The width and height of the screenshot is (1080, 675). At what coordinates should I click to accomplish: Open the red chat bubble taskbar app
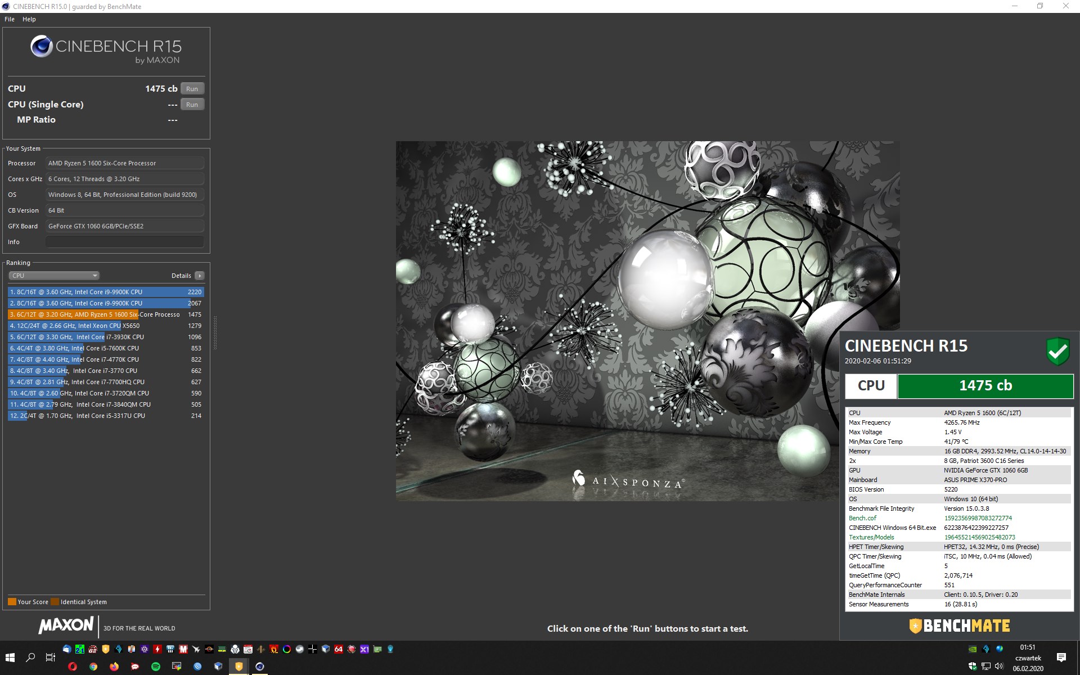point(135,667)
